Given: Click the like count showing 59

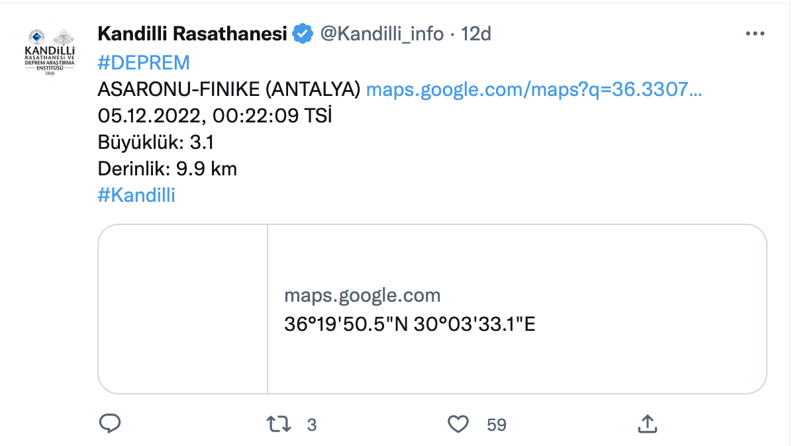Looking at the screenshot, I should coord(495,425).
